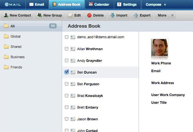
Task: Click the All folder count badge 11
Action: pos(53,26)
